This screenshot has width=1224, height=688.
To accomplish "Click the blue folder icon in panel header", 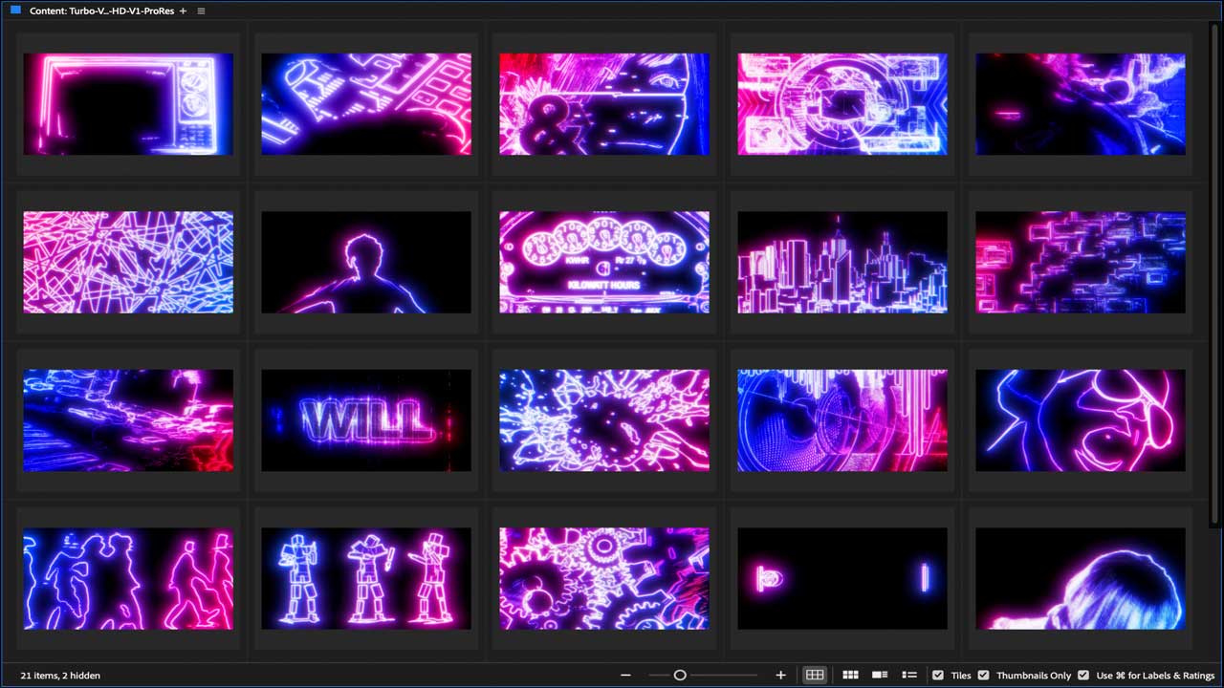I will pyautogui.click(x=15, y=11).
